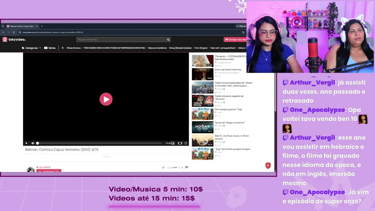This screenshot has width=375, height=211.
Task: Select the Batman: Contra o Capuz Vermelho tab
Action: 22,26
